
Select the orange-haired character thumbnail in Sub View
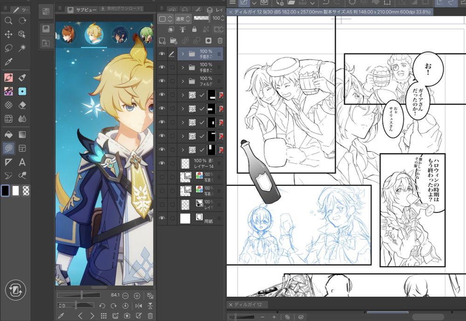pyautogui.click(x=68, y=34)
